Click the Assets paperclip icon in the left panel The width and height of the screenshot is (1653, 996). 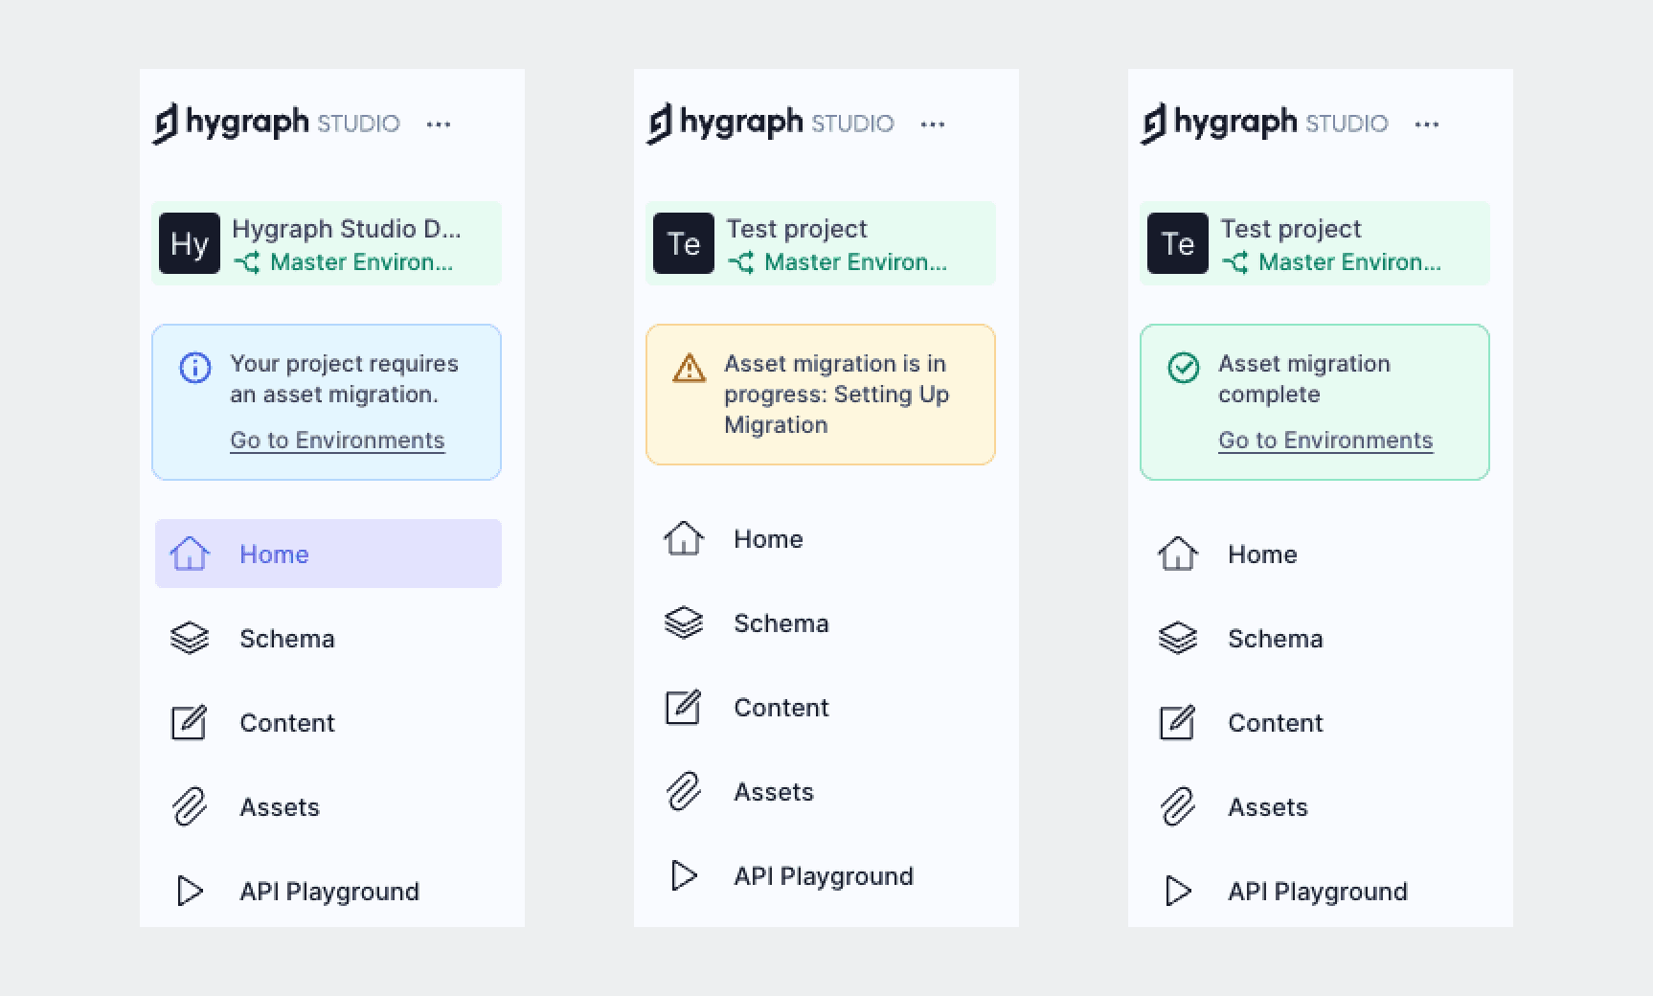pos(190,807)
